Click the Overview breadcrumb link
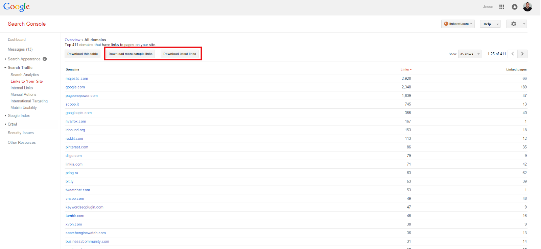The width and height of the screenshot is (541, 249). point(73,40)
